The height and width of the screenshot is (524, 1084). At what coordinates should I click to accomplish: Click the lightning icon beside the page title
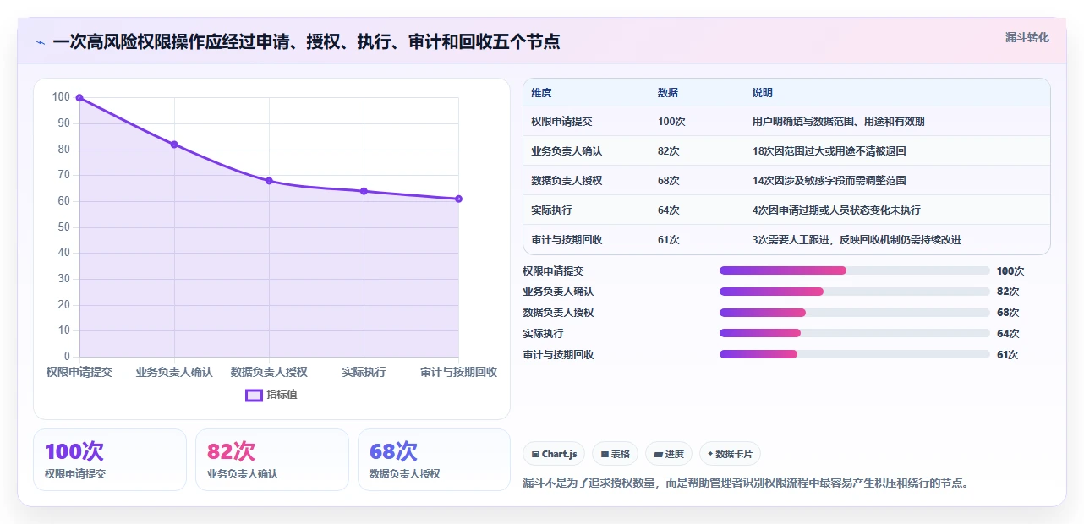[x=40, y=42]
